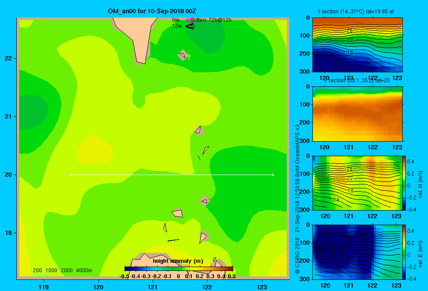Viewport: 428px width, 291px height.
Task: Click the height anomaly color bar
Action: pos(178,269)
